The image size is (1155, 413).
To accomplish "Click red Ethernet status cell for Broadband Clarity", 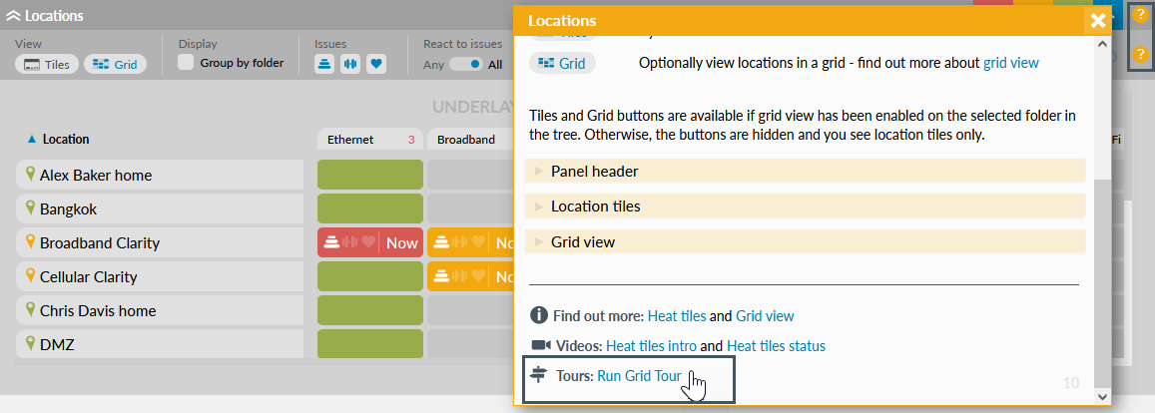I will pyautogui.click(x=367, y=242).
